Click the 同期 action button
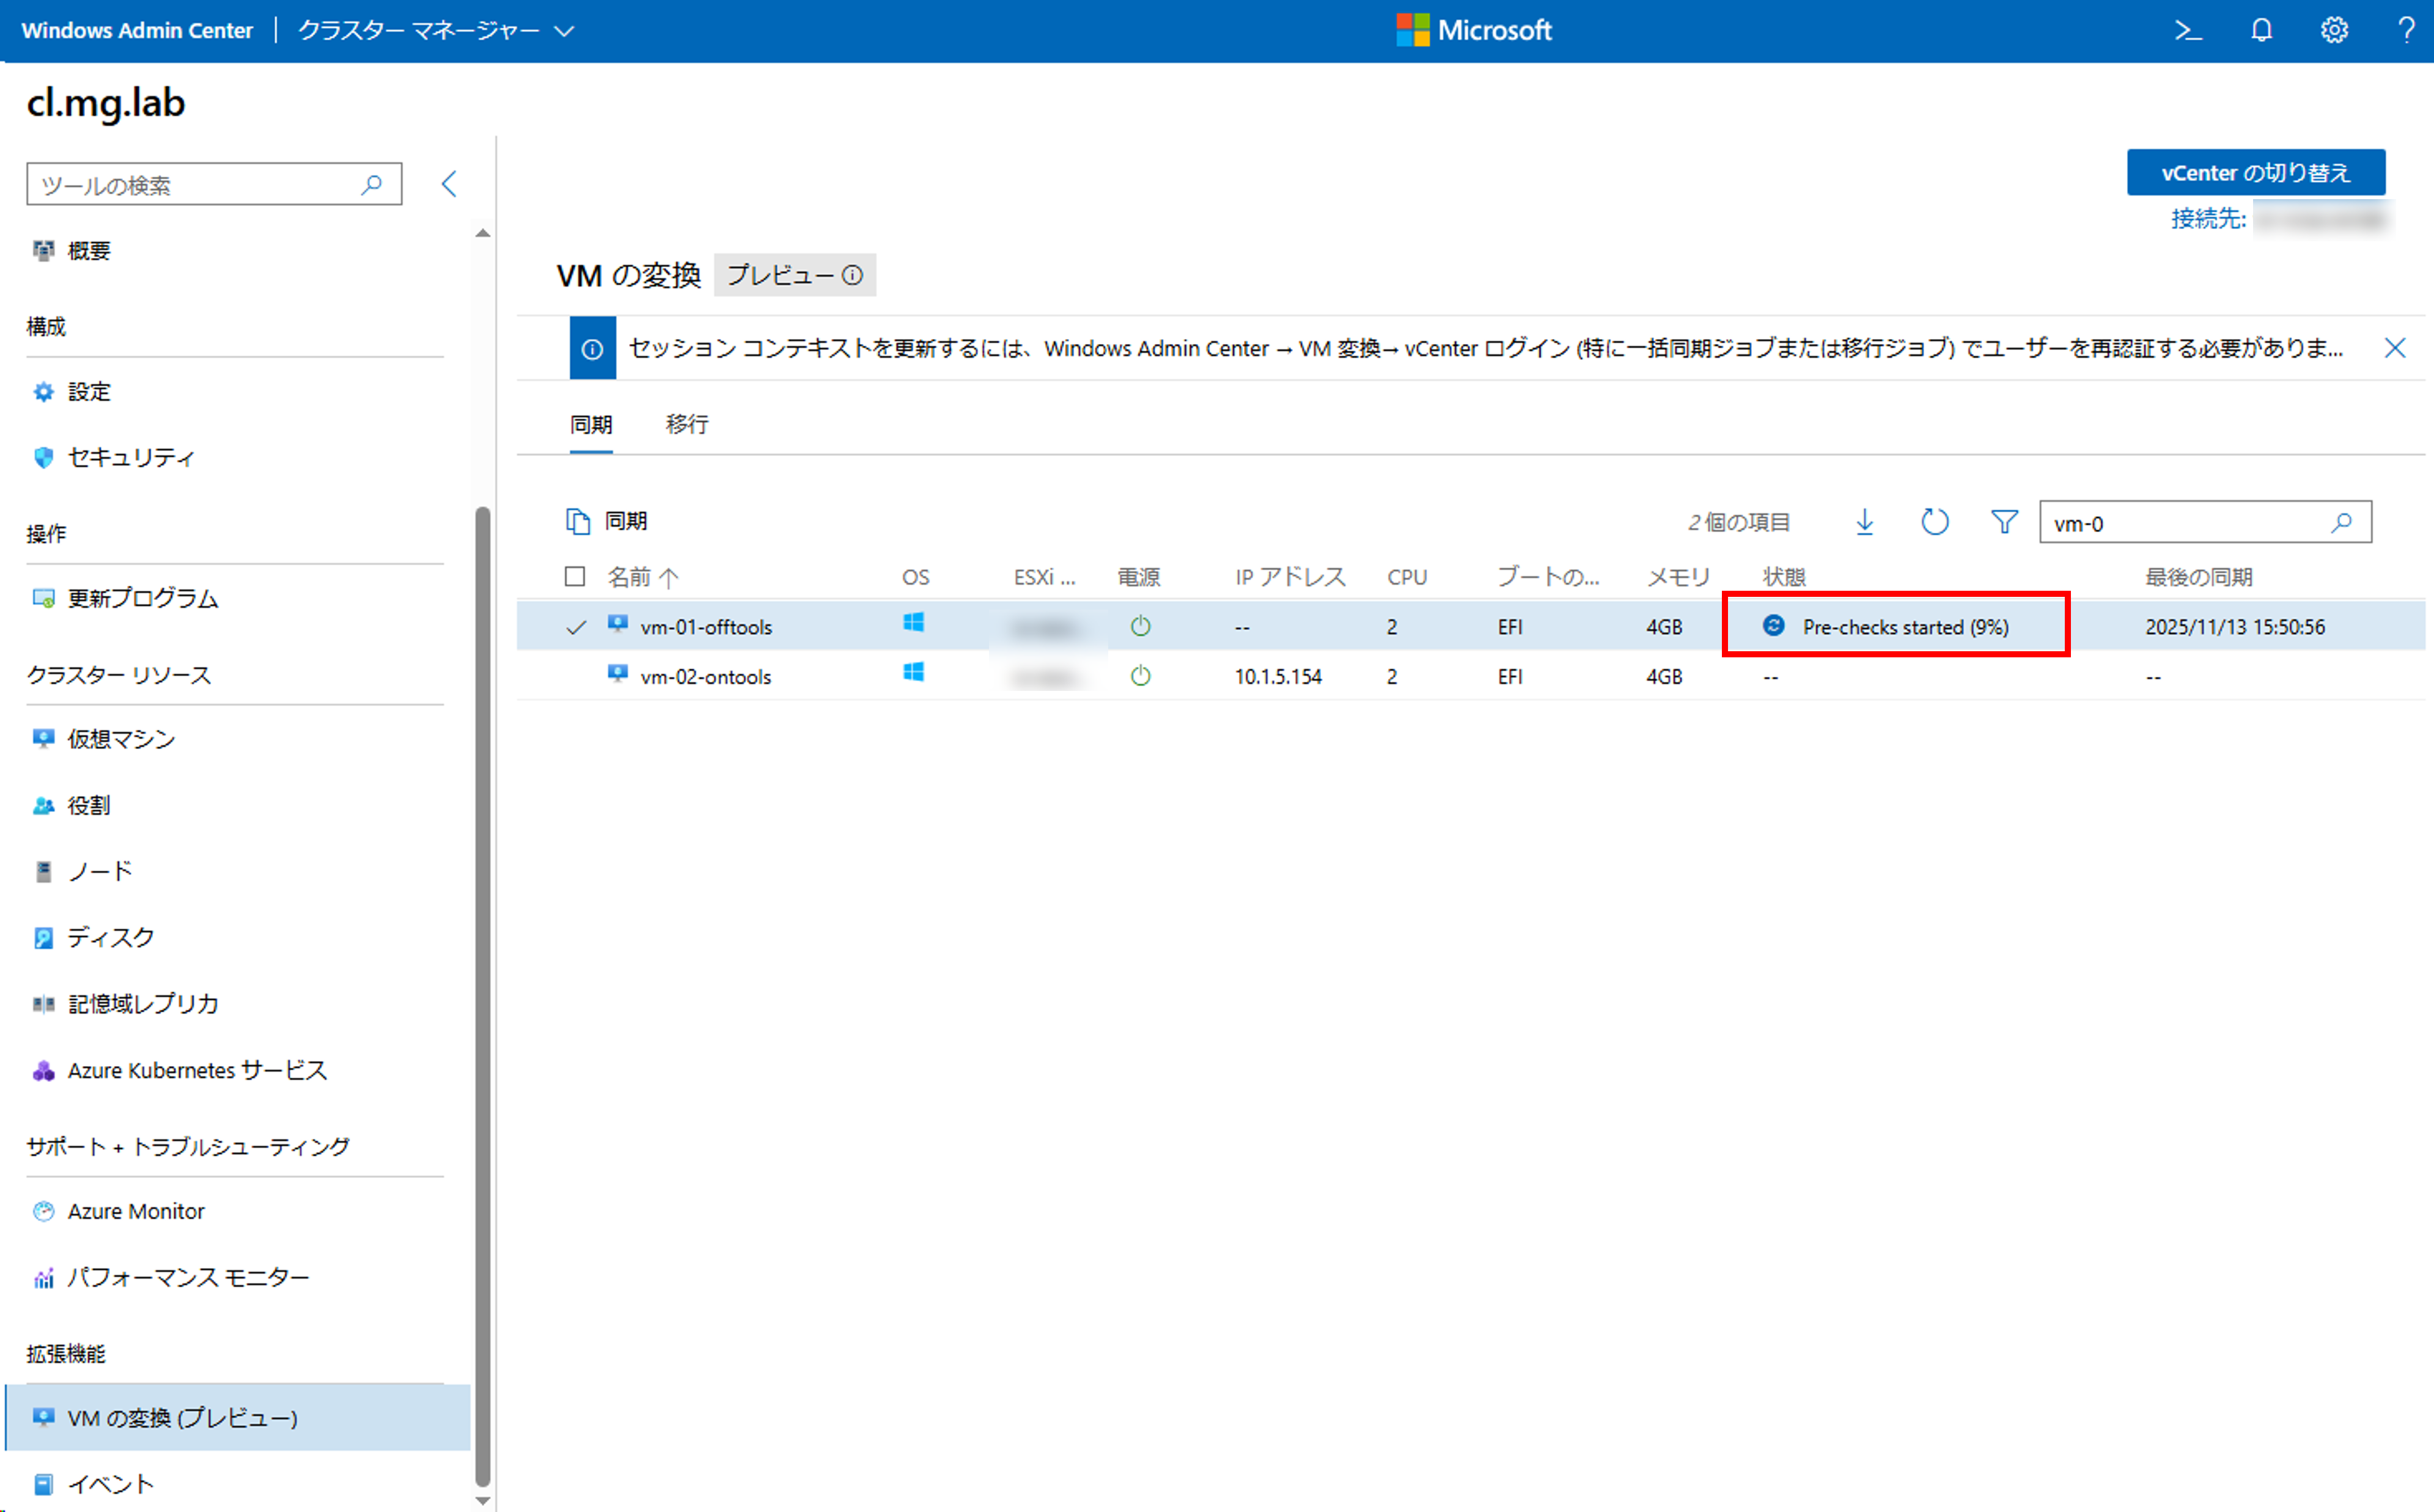 pos(607,521)
